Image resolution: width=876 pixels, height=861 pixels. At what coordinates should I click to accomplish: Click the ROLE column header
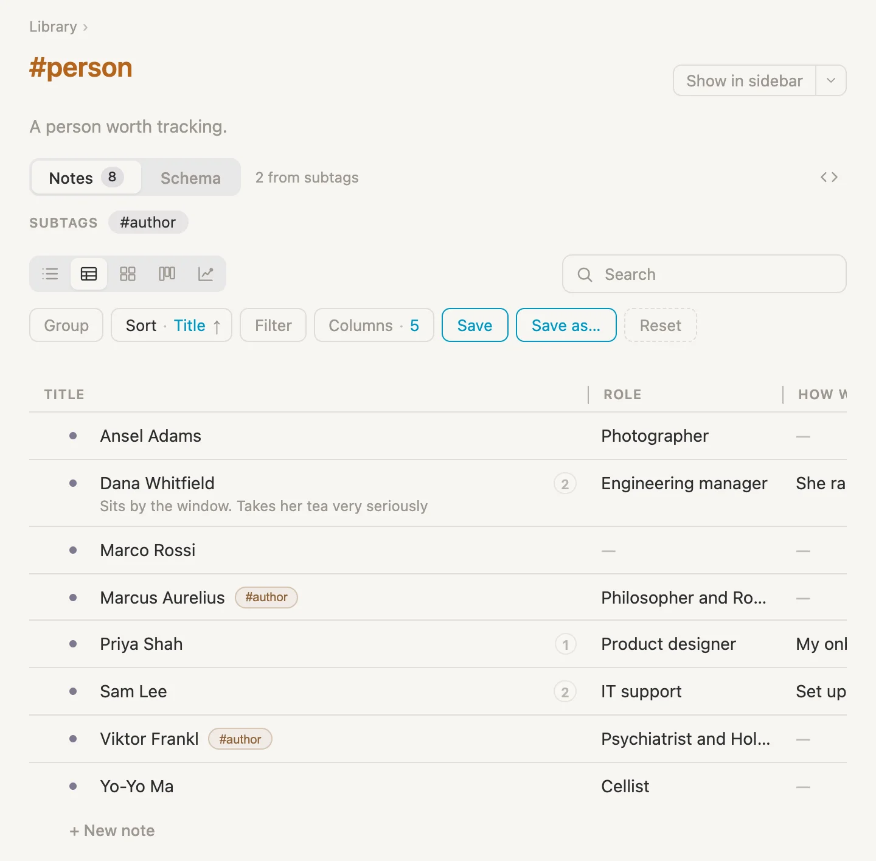tap(622, 394)
